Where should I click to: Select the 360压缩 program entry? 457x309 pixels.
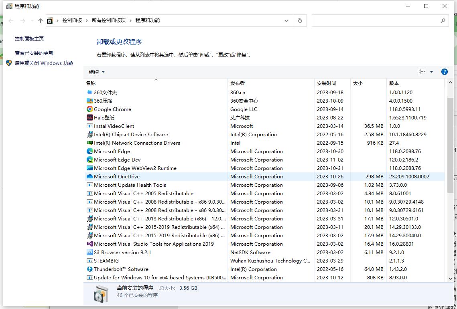pyautogui.click(x=104, y=101)
